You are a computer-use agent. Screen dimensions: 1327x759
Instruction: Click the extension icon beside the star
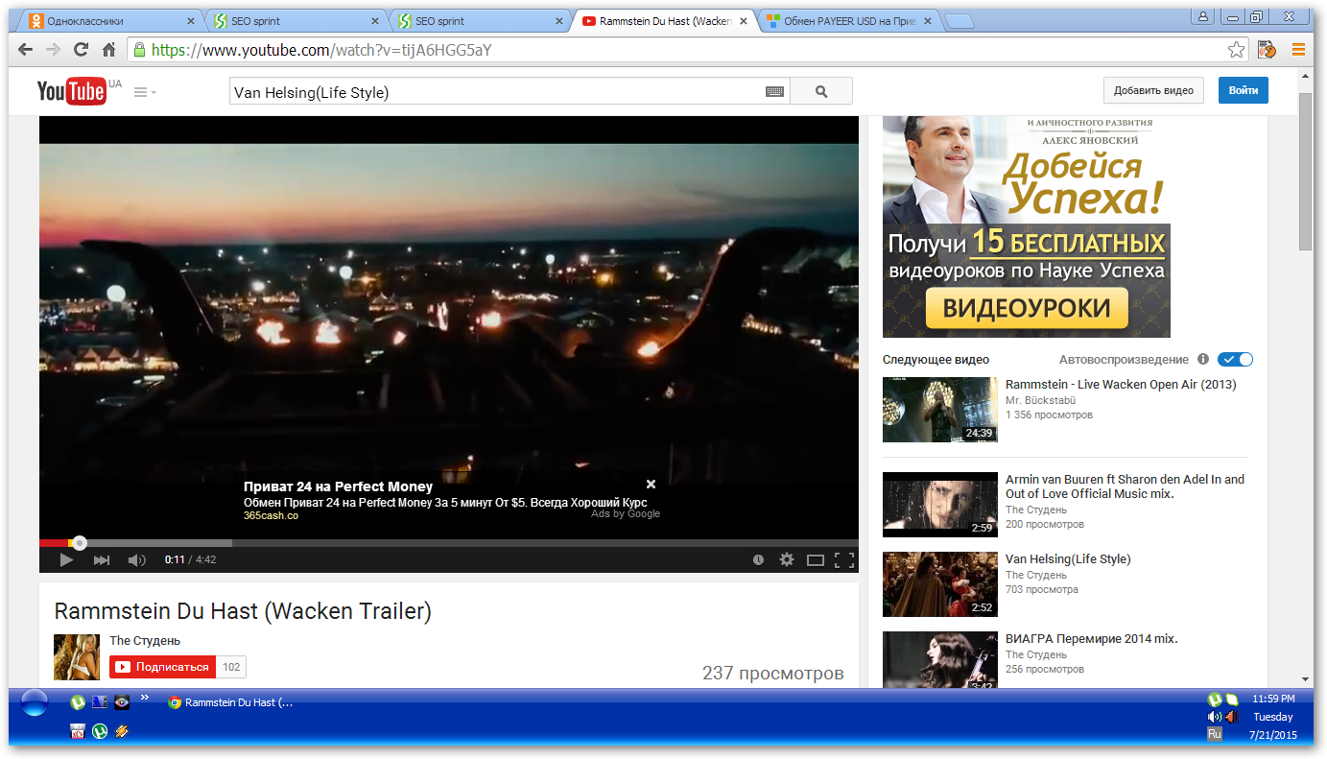click(x=1267, y=50)
